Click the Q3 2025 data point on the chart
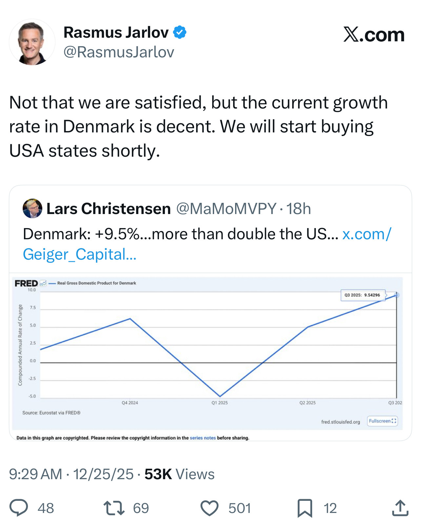 click(x=396, y=295)
